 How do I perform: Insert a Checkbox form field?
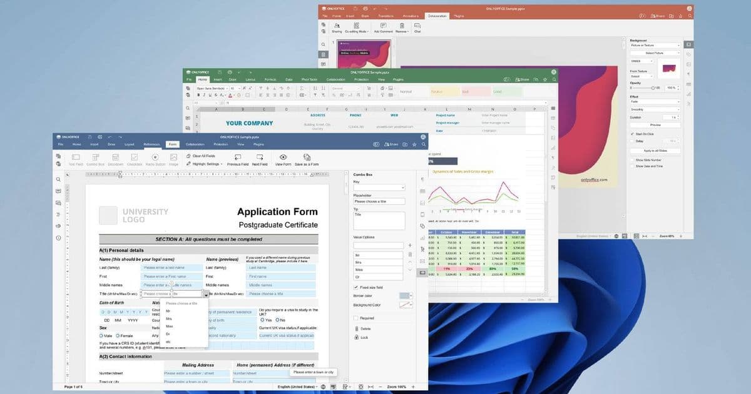click(x=134, y=156)
